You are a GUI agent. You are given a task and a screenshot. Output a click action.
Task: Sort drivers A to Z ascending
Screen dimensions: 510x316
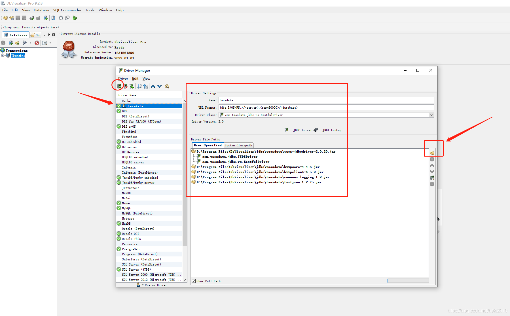(x=139, y=86)
